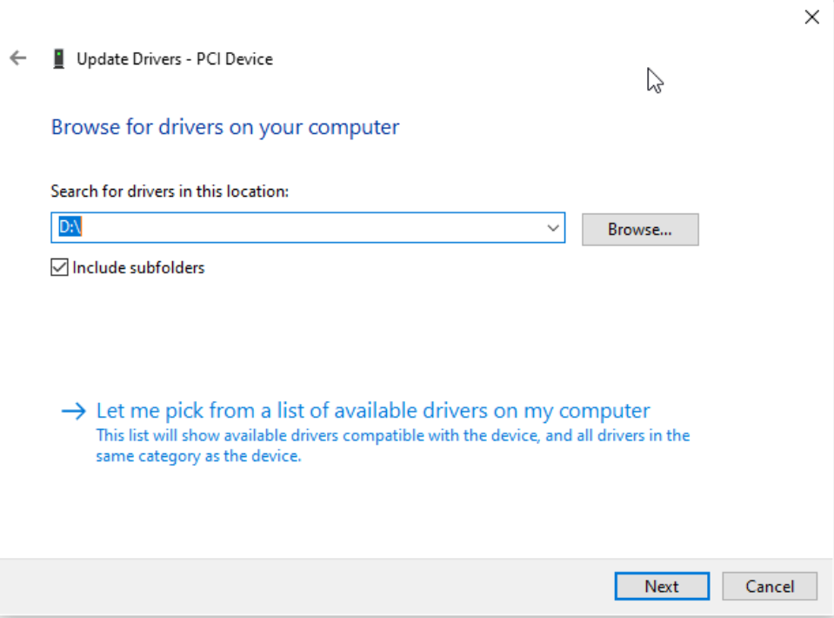Choose 'Let me pick from a list' link
Image resolution: width=834 pixels, height=618 pixels.
click(372, 411)
